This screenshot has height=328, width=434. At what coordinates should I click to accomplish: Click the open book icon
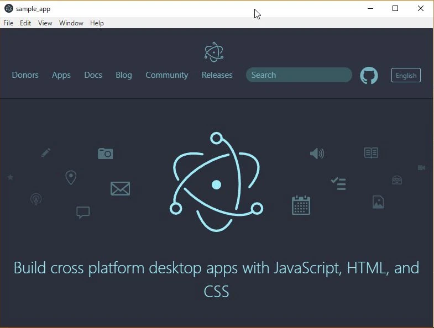point(371,152)
